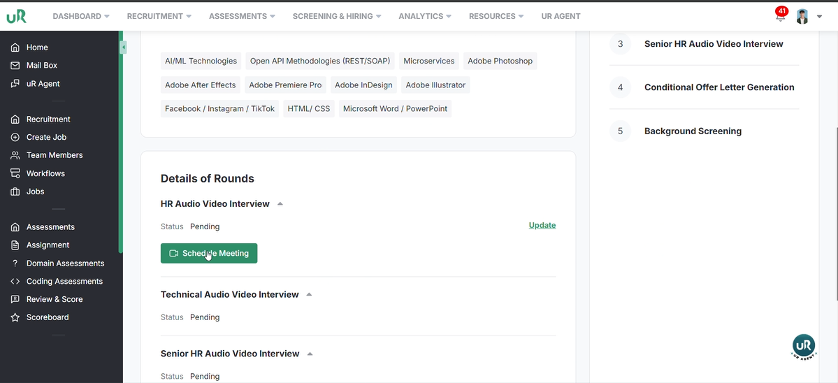Open the notifications bell icon
Viewport: 838px width, 383px height.
pos(781,17)
